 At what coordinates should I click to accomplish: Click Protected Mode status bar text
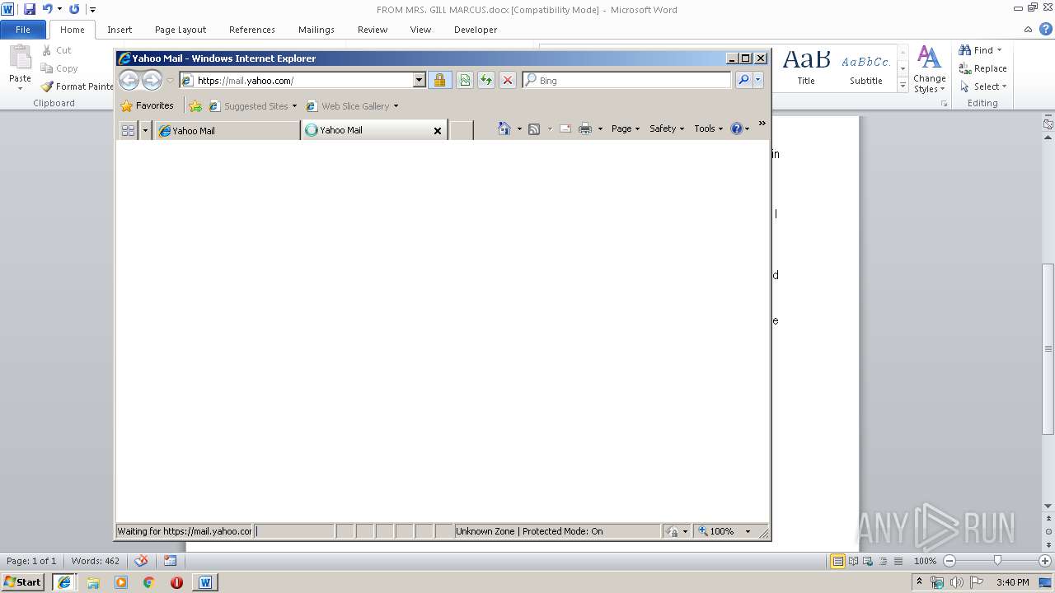(529, 531)
